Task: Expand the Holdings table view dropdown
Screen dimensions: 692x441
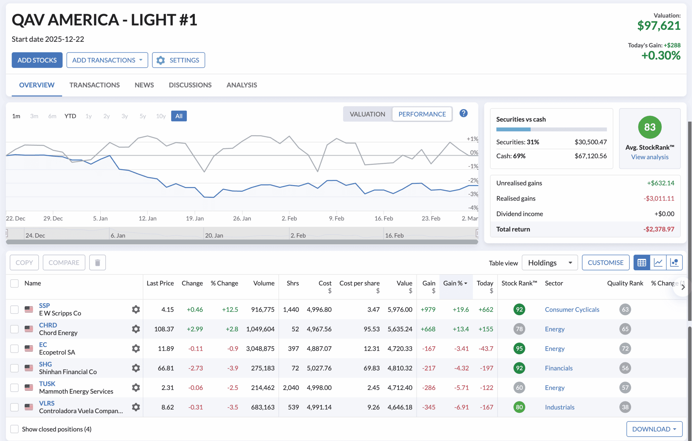Action: 550,263
